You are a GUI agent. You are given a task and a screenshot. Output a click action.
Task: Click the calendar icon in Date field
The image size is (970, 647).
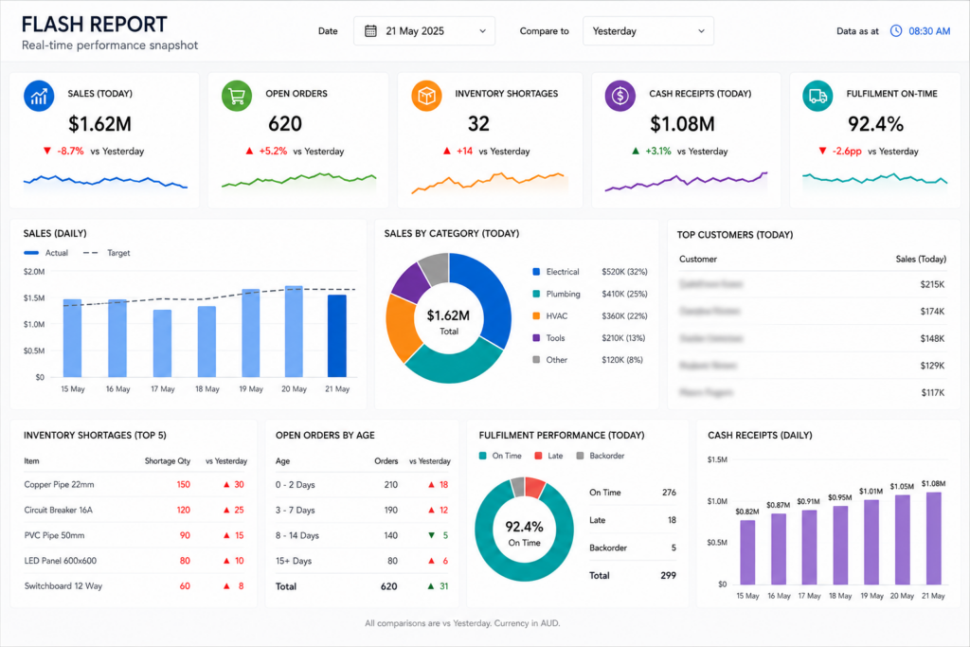[370, 31]
